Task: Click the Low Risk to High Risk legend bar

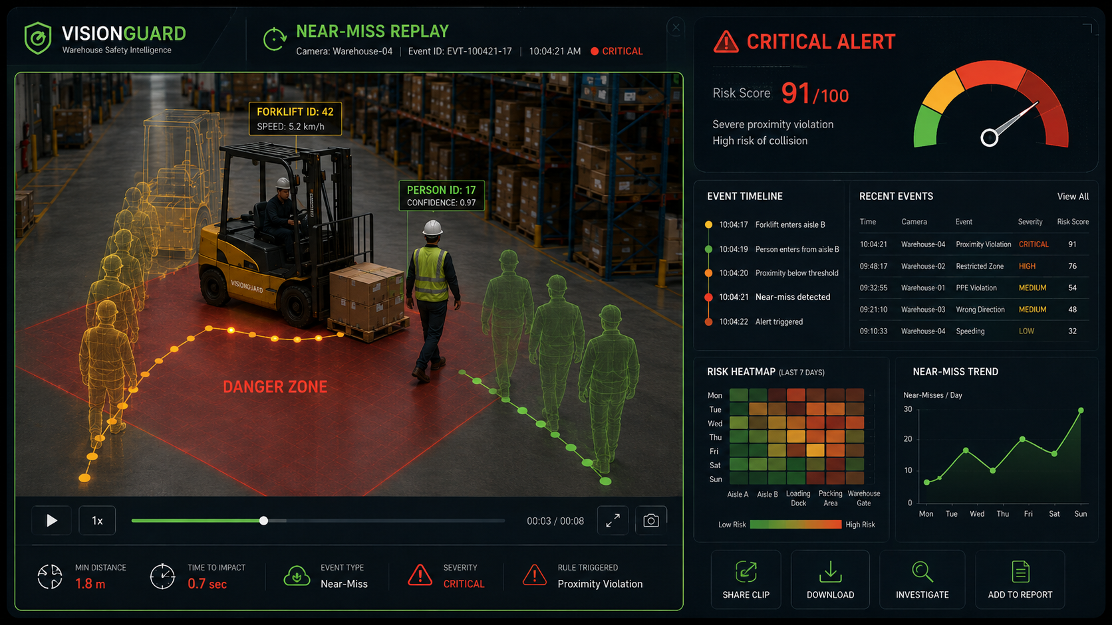Action: point(795,525)
